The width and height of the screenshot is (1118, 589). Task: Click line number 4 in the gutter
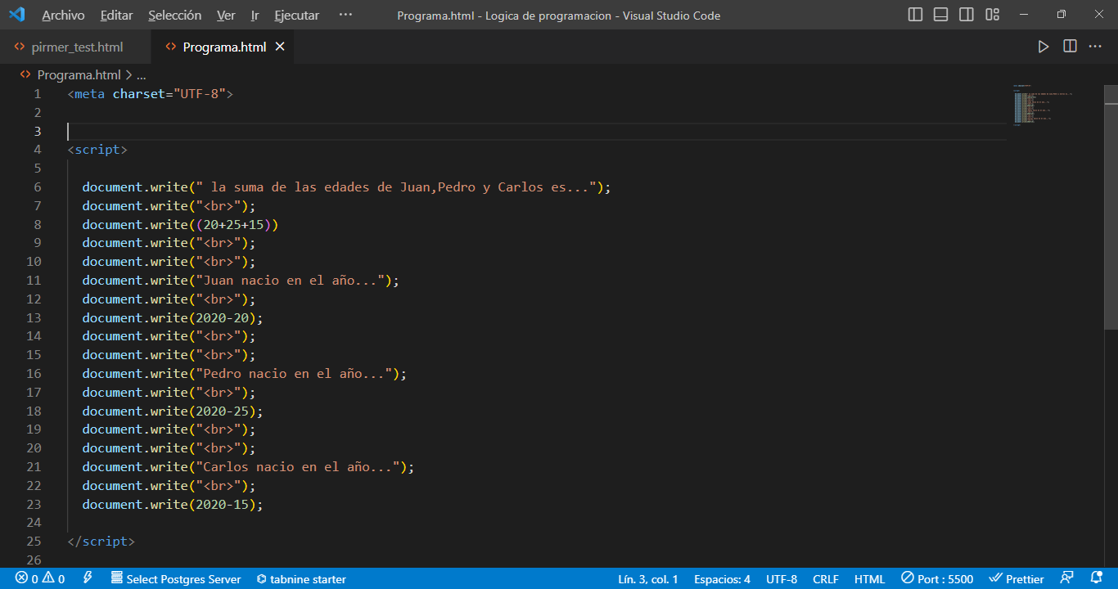(38, 150)
